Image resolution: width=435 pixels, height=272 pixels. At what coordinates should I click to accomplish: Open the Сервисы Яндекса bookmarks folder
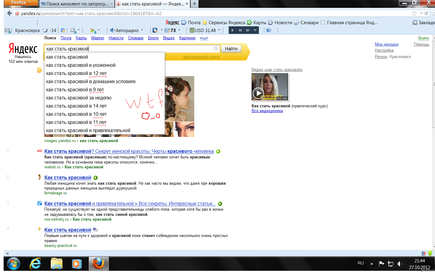[x=224, y=22]
